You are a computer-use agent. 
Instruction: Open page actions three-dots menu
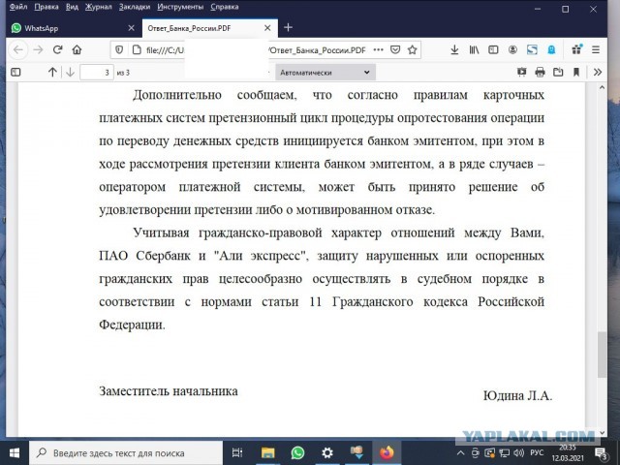coord(379,49)
